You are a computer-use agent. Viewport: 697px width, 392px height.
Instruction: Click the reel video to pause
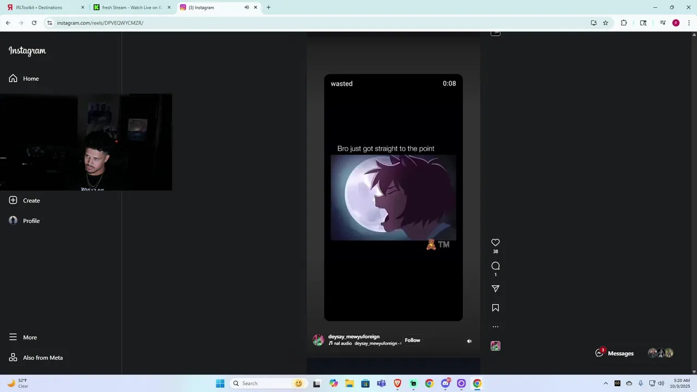pos(393,198)
